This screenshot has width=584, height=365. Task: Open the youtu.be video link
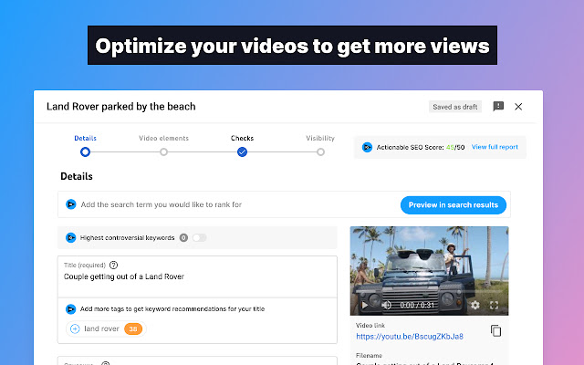coord(415,336)
